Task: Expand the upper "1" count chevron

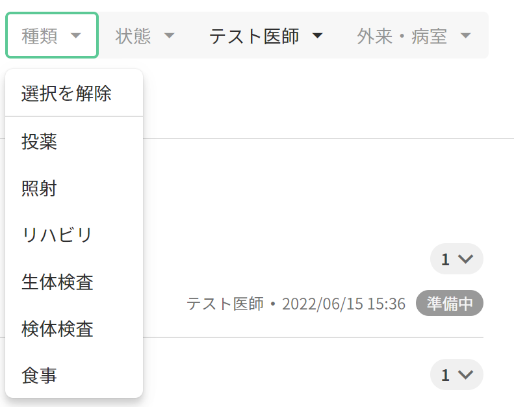Action: click(x=456, y=259)
